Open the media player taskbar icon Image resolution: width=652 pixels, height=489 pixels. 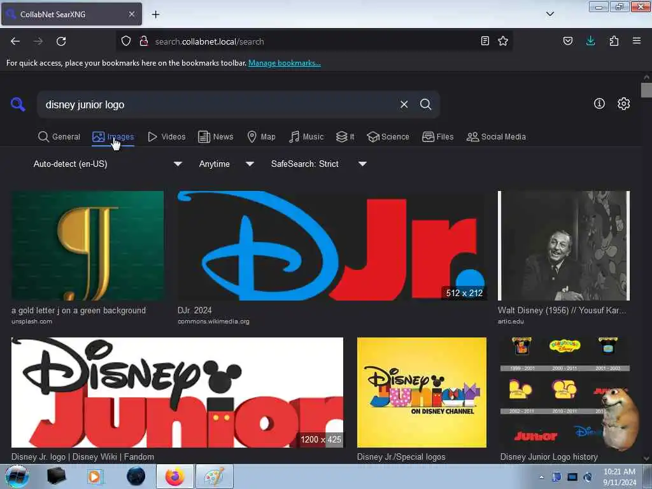(x=94, y=476)
